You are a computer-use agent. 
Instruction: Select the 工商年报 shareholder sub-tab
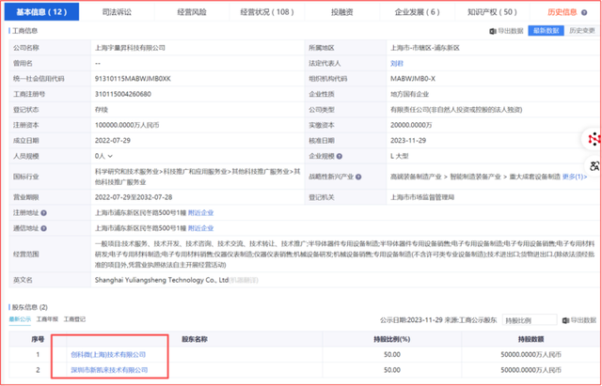[47, 319]
